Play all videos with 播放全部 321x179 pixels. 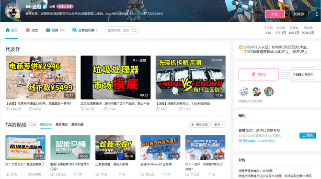pyautogui.click(x=199, y=124)
